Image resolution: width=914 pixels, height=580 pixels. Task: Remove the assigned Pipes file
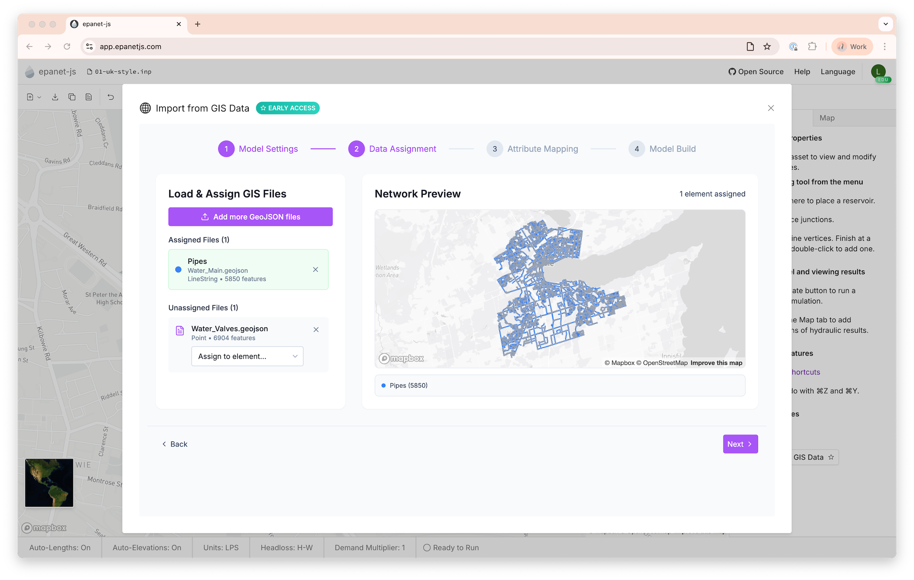pos(315,270)
